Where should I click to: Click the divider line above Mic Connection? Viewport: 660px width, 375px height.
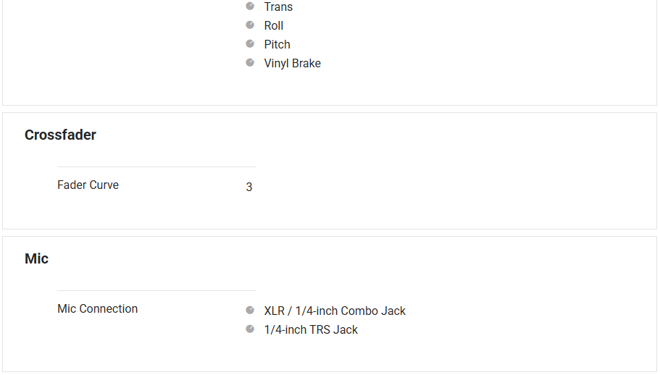click(156, 291)
